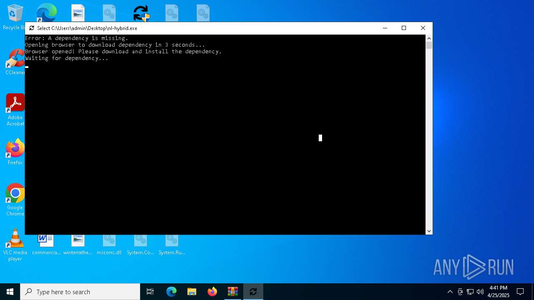
Task: Open the clock showing 4:41 PM
Action: pos(499,292)
